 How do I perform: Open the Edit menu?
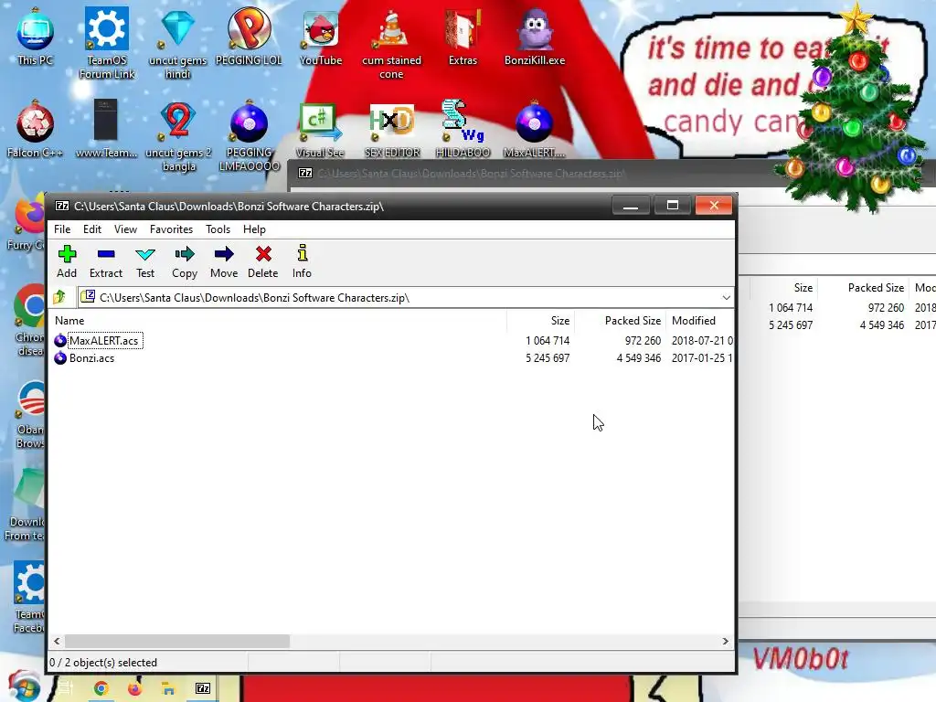[x=92, y=229]
